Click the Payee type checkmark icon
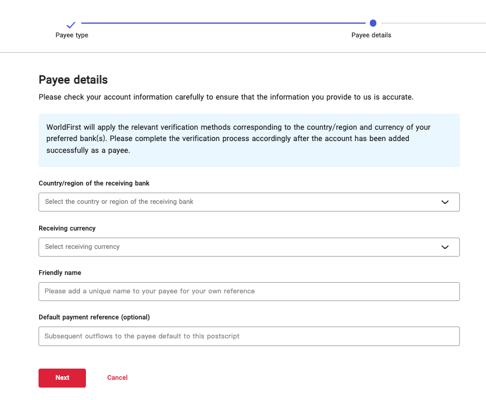 click(x=71, y=24)
